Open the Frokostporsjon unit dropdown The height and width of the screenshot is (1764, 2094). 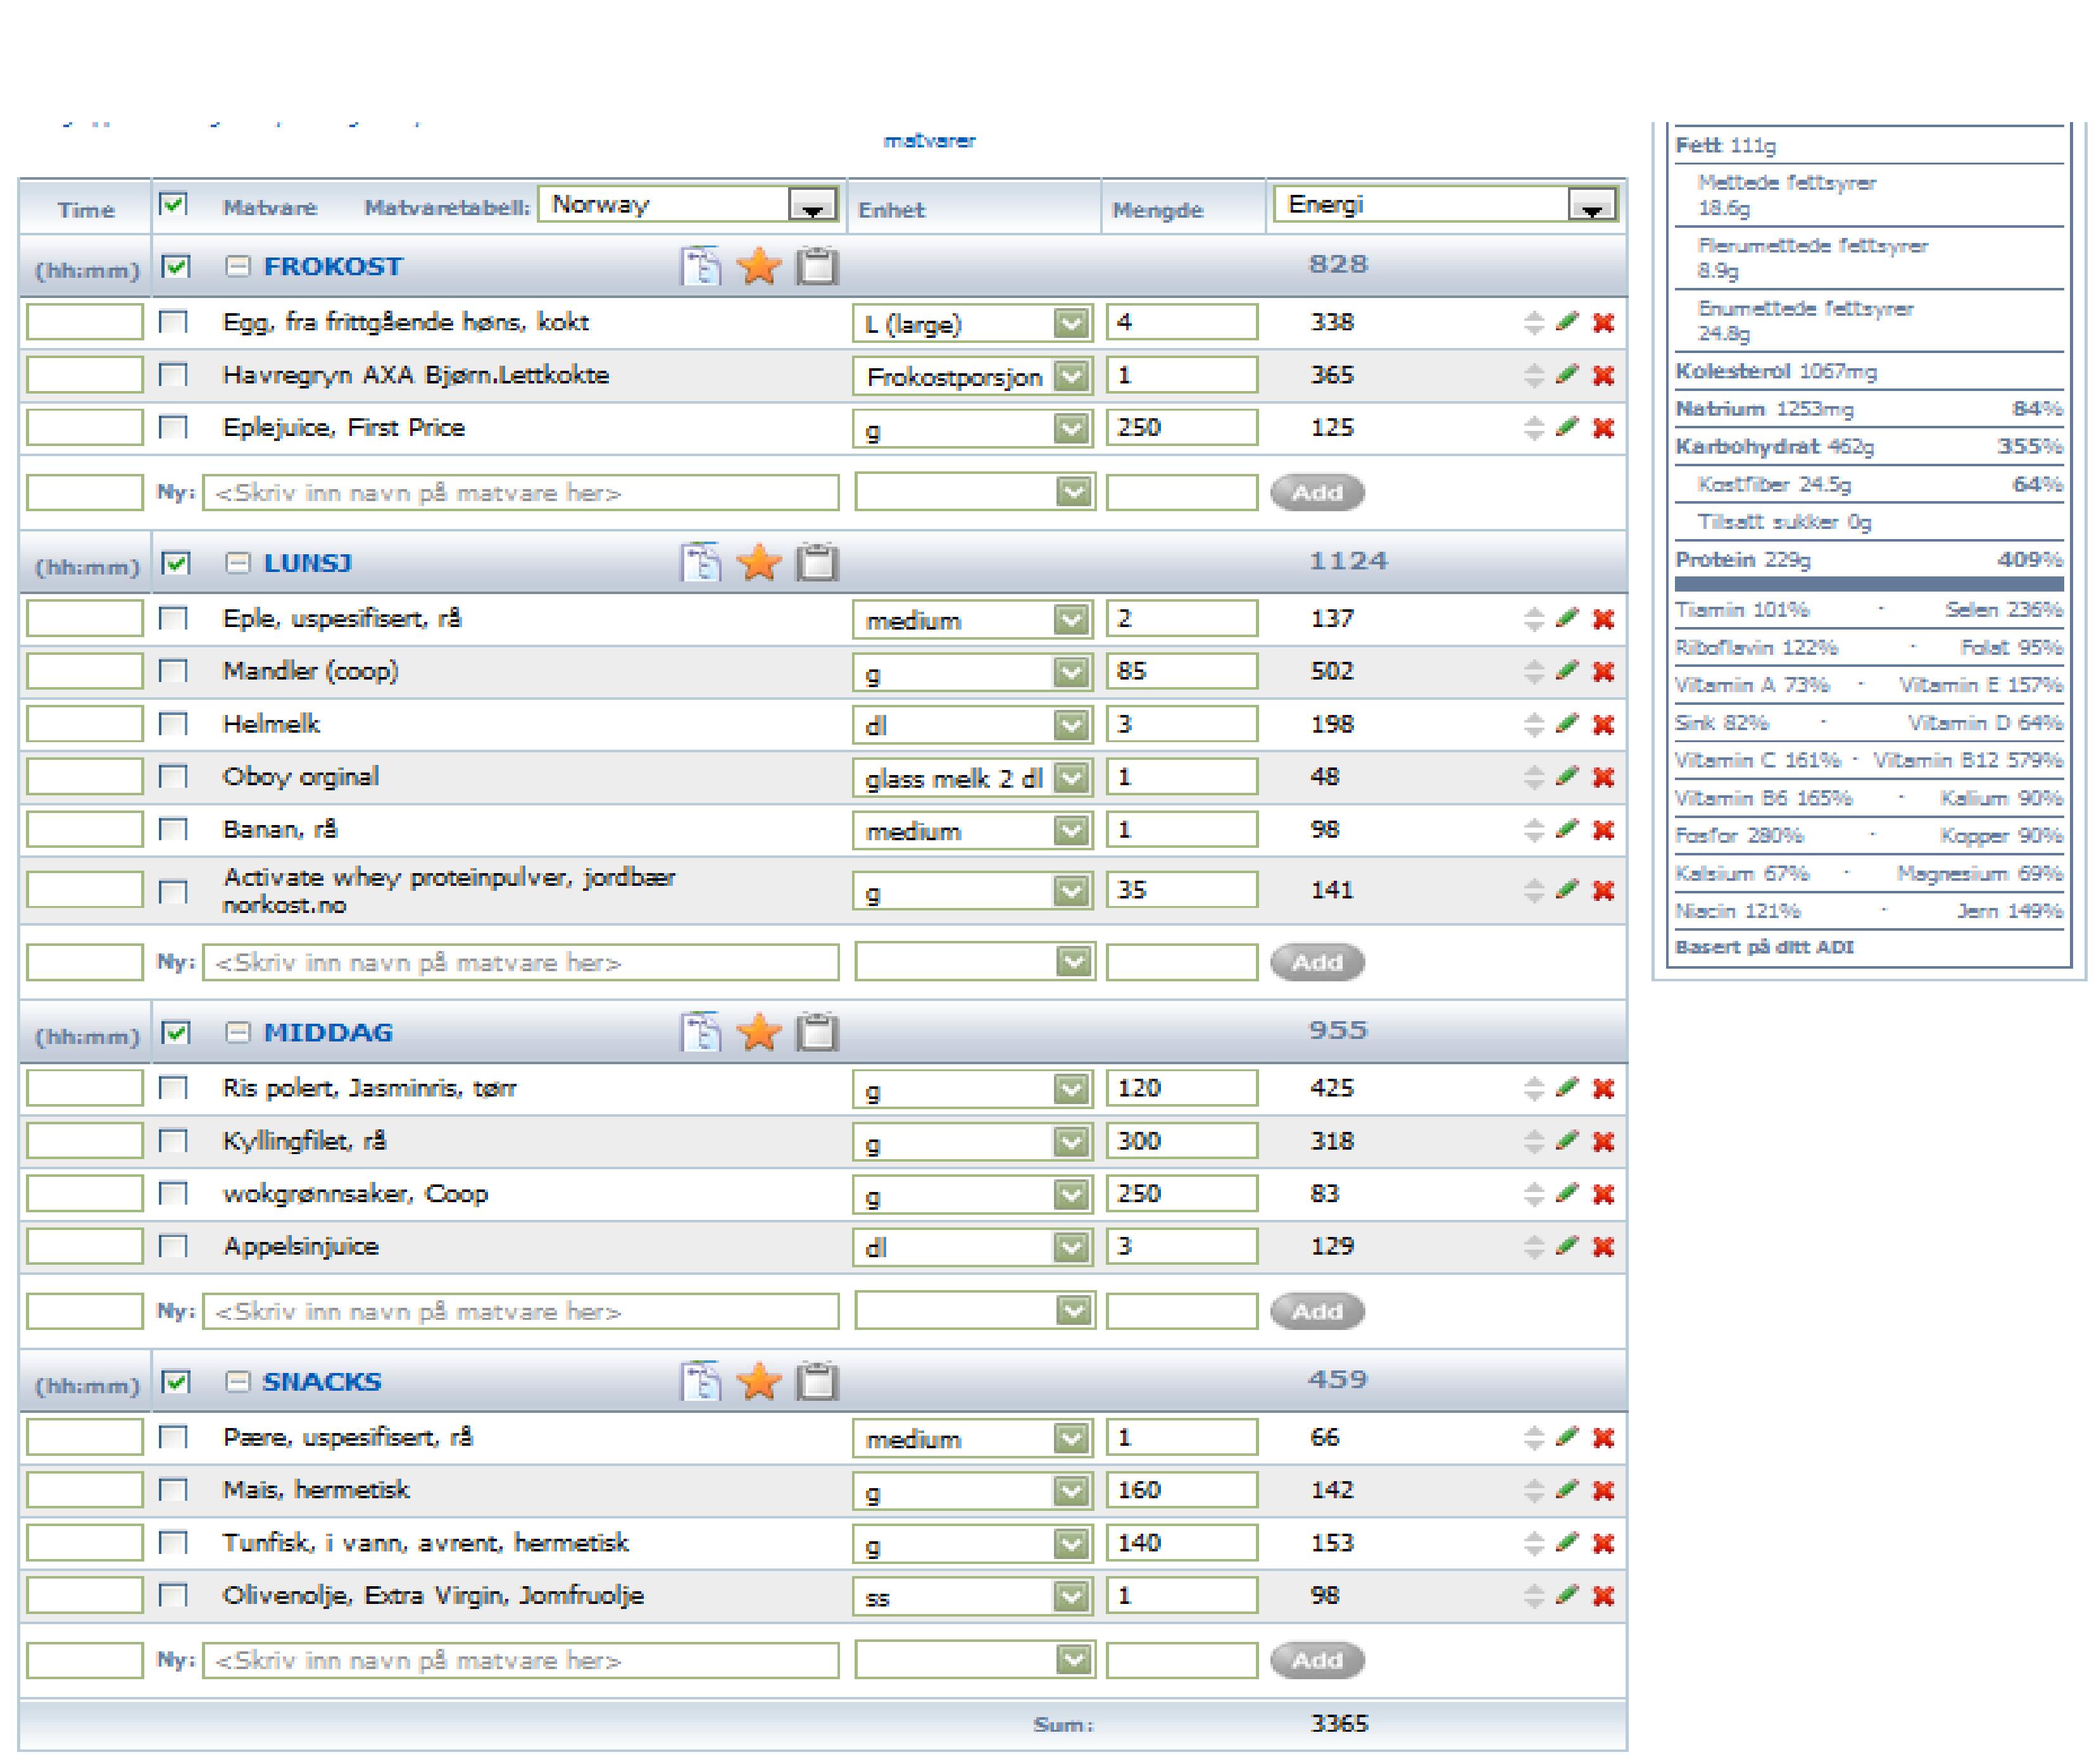coord(972,376)
